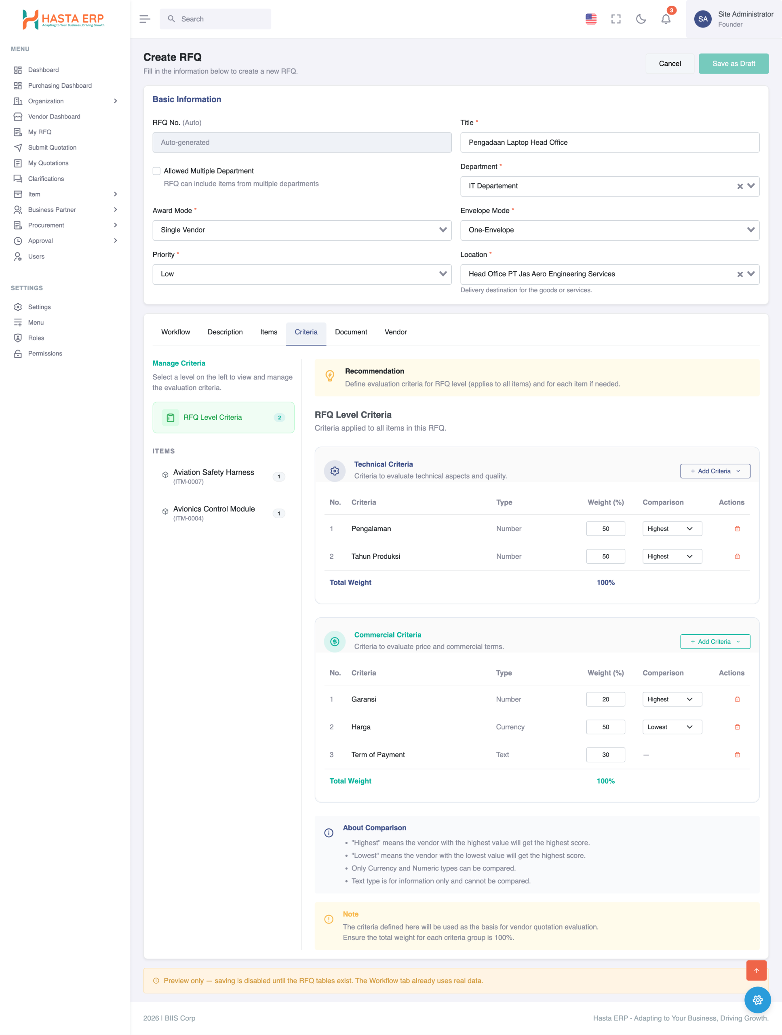Screen dimensions: 782x1035
Task: Edit the Title input field
Action: tap(609, 142)
